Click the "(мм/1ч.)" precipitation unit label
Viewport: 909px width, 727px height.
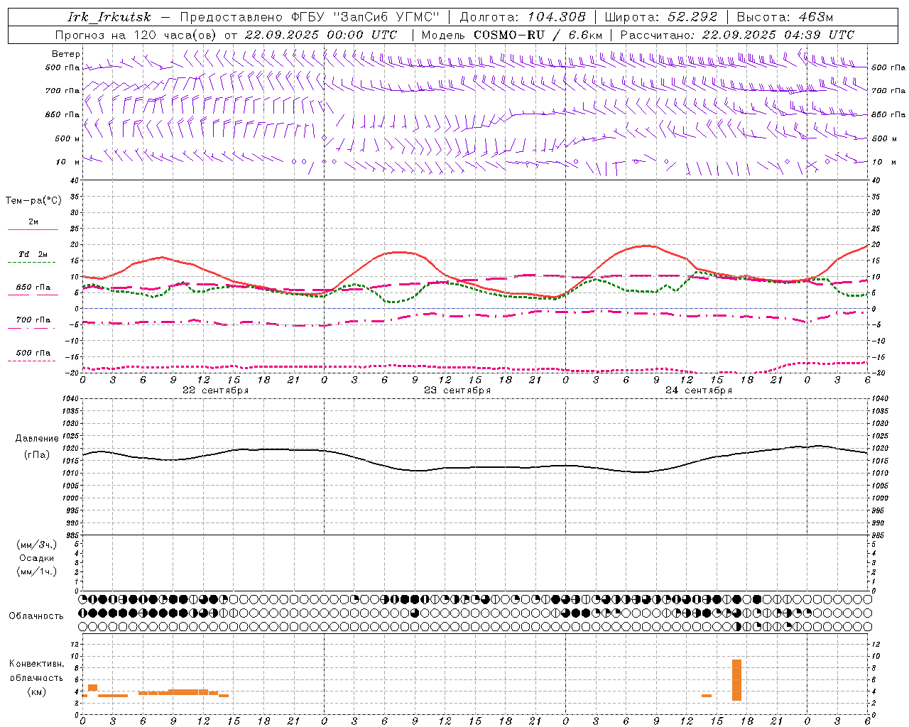coord(37,572)
